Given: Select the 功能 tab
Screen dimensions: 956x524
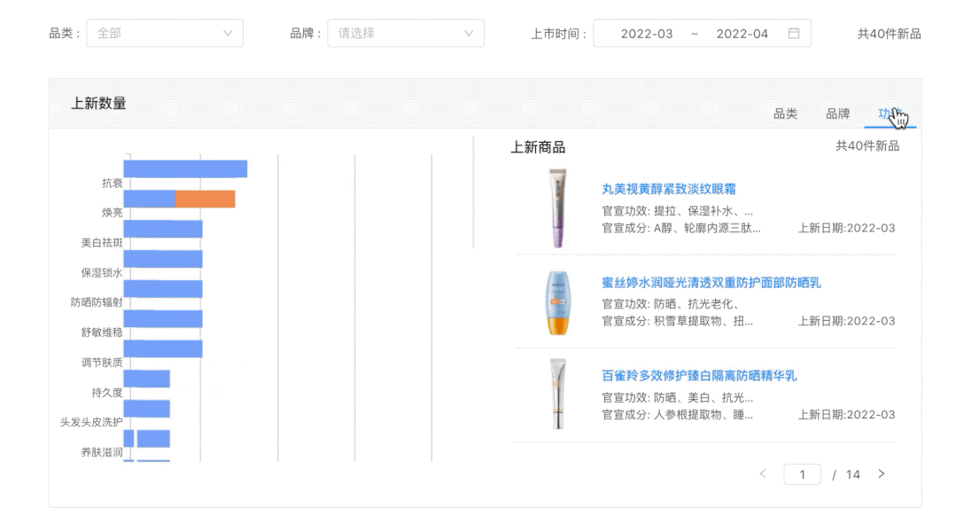Looking at the screenshot, I should 889,113.
